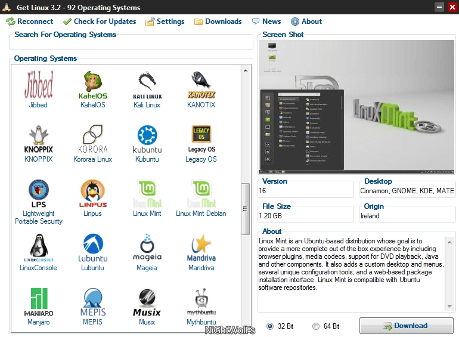Select the Legacy OS icon

(x=201, y=140)
